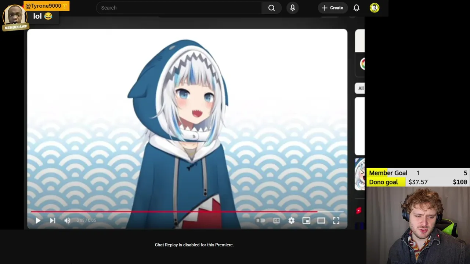Open the account avatar menu
This screenshot has height=264, width=470.
(x=375, y=8)
